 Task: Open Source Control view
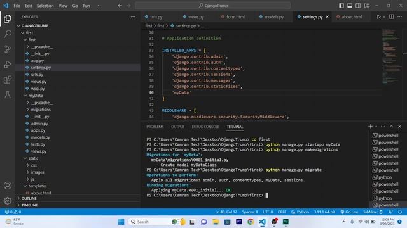point(8,49)
